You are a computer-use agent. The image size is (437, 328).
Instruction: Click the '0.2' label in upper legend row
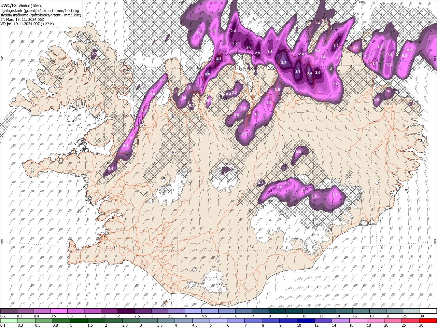point(3,316)
